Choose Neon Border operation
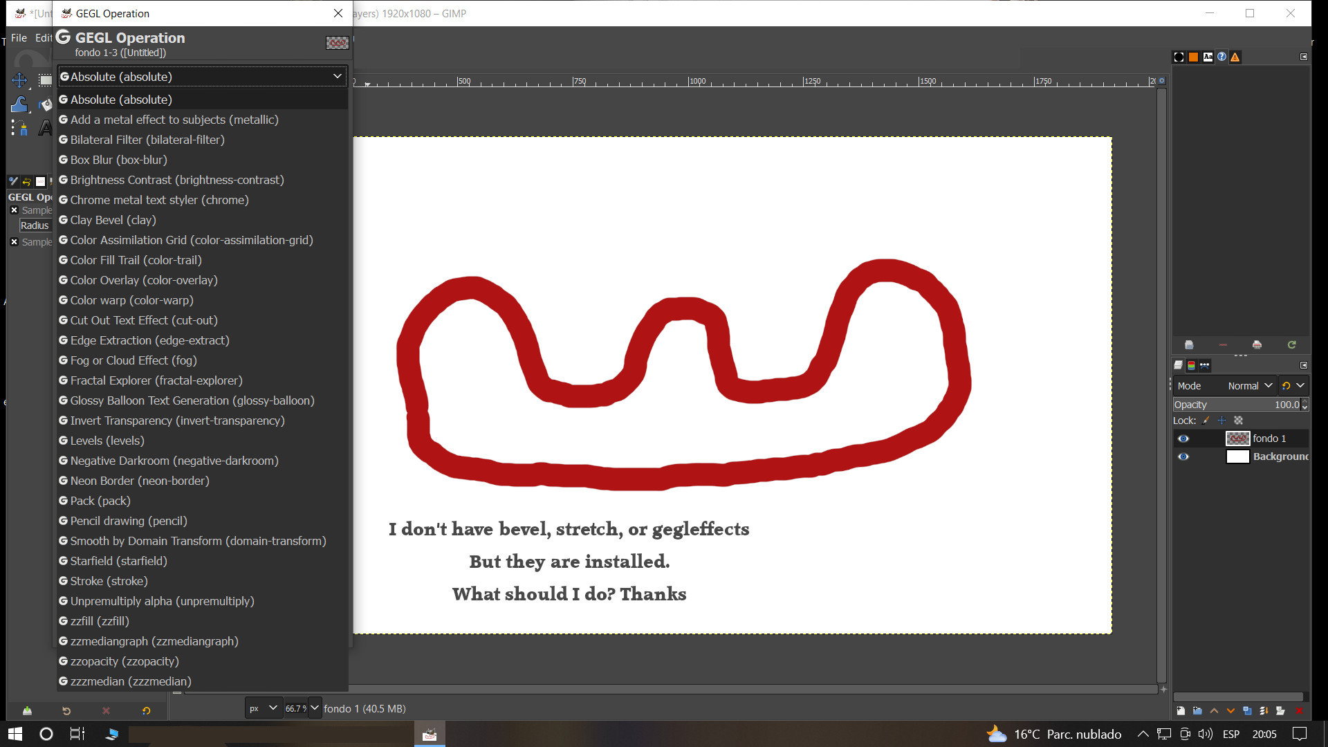The height and width of the screenshot is (747, 1328). (x=202, y=481)
